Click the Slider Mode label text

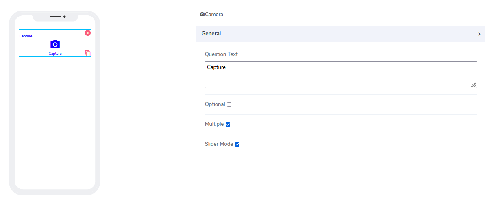(219, 144)
